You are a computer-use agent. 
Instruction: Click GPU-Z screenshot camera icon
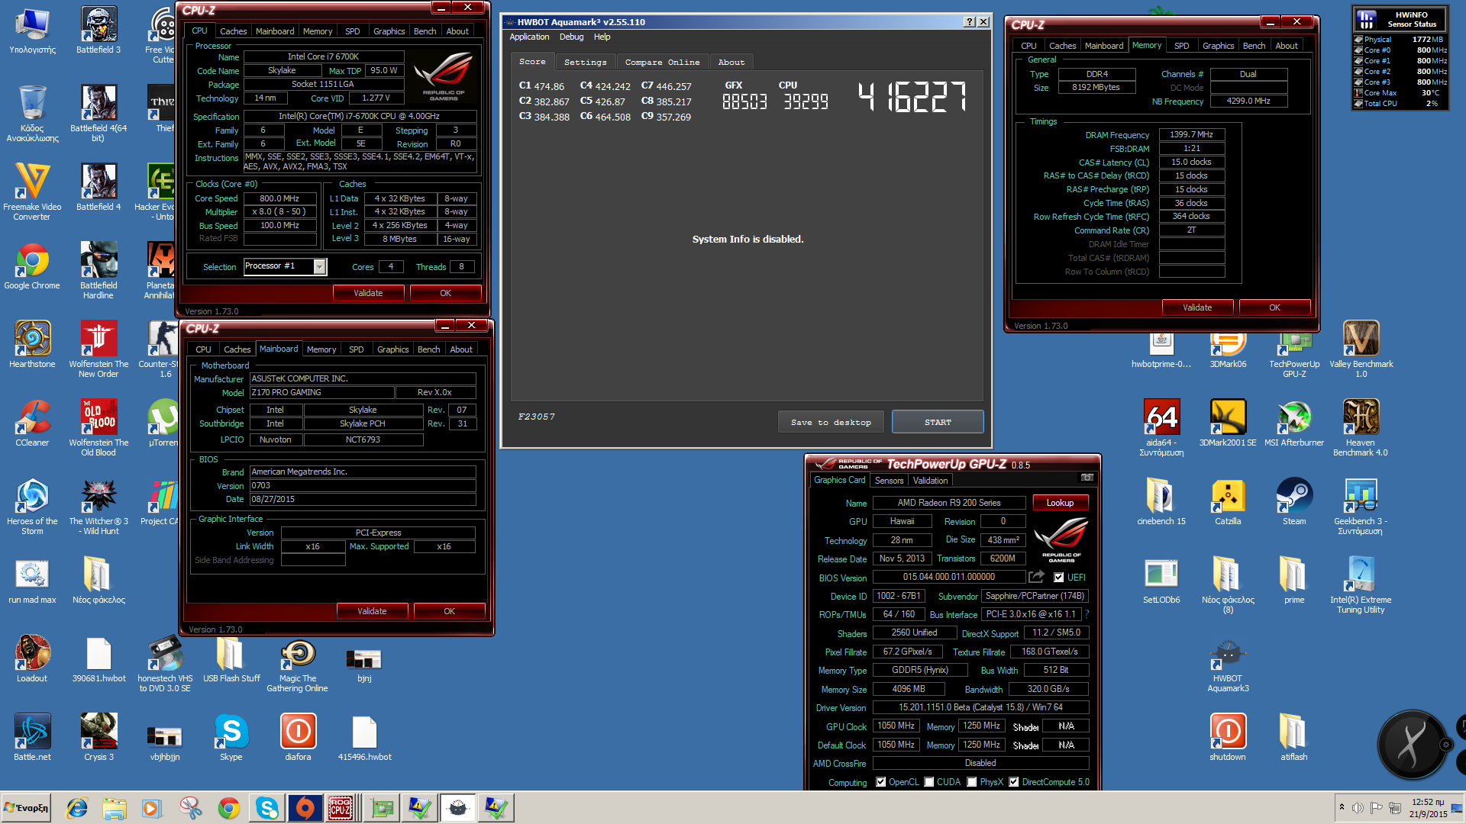click(1087, 478)
